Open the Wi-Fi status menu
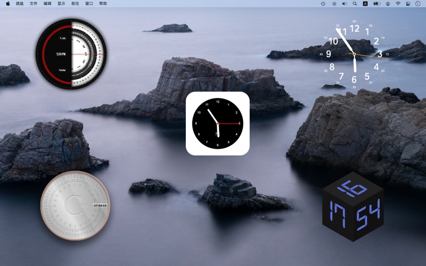Viewport: 426px width, 266px height. point(398,4)
